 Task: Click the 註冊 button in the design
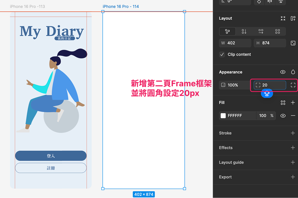coord(51,168)
